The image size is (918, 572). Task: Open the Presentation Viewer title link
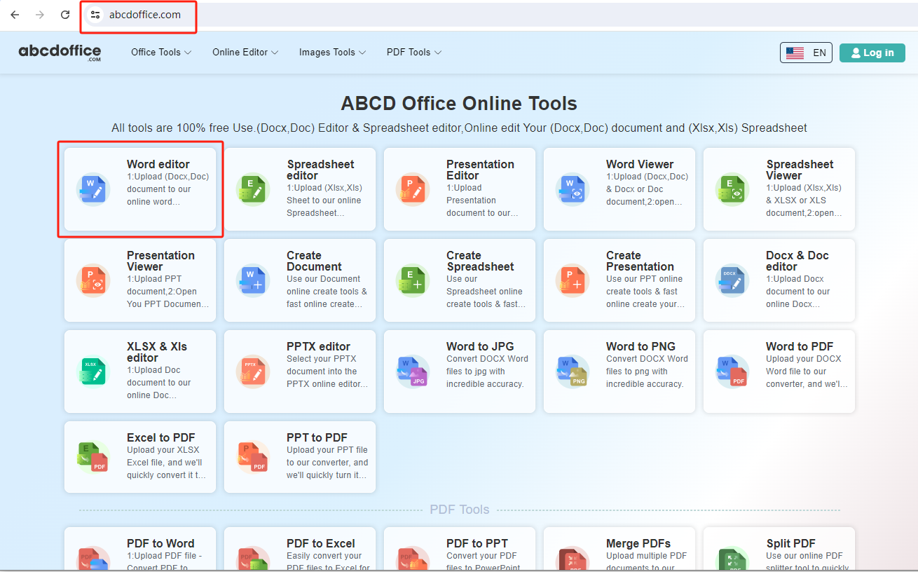coord(160,261)
